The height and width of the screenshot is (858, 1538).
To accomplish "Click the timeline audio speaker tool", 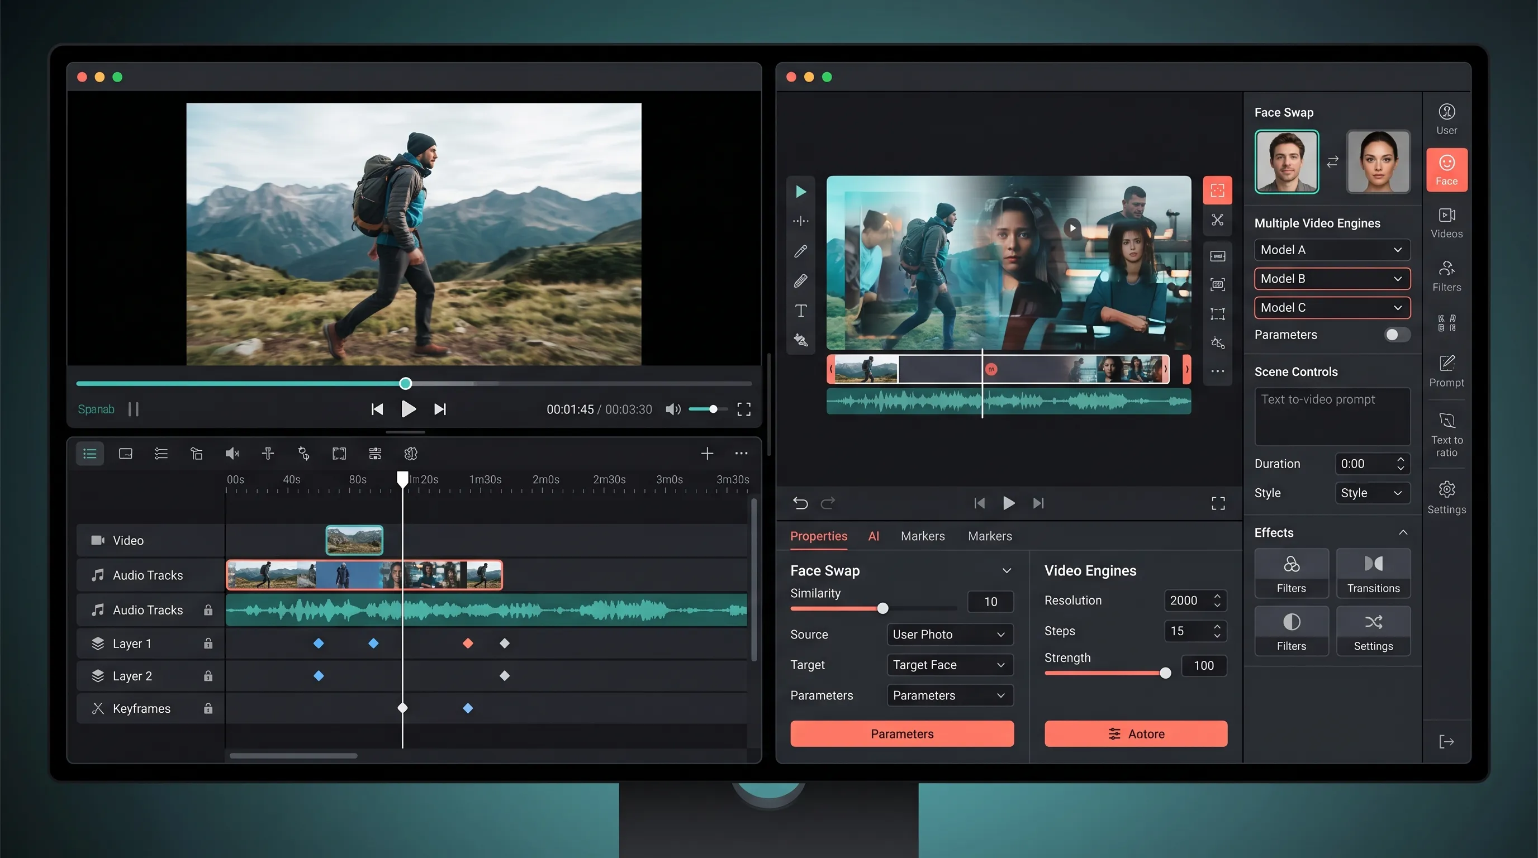I will [x=232, y=454].
